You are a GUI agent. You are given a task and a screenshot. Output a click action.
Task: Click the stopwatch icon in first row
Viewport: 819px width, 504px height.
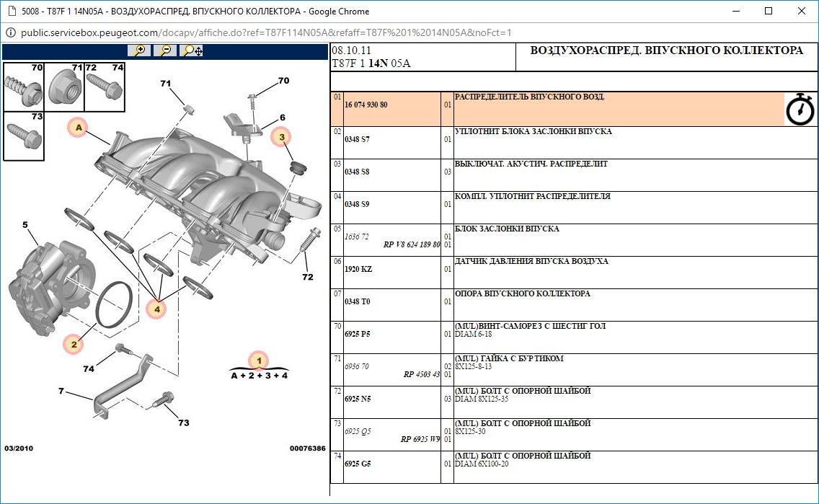(x=800, y=110)
